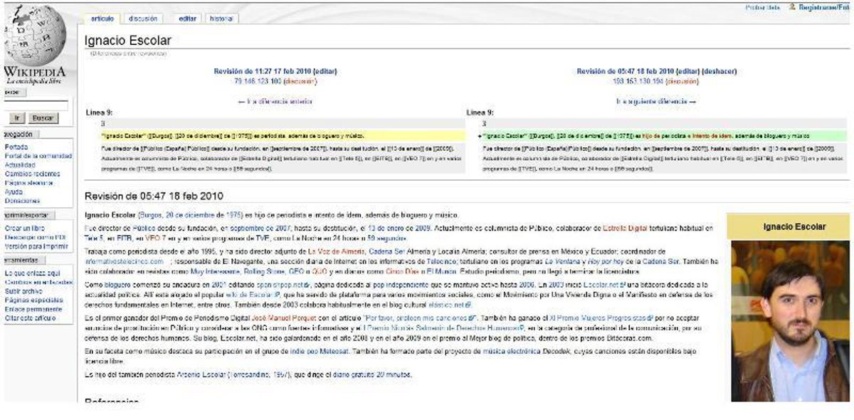Switch to the 'historial' tab
The image size is (854, 420).
[221, 19]
